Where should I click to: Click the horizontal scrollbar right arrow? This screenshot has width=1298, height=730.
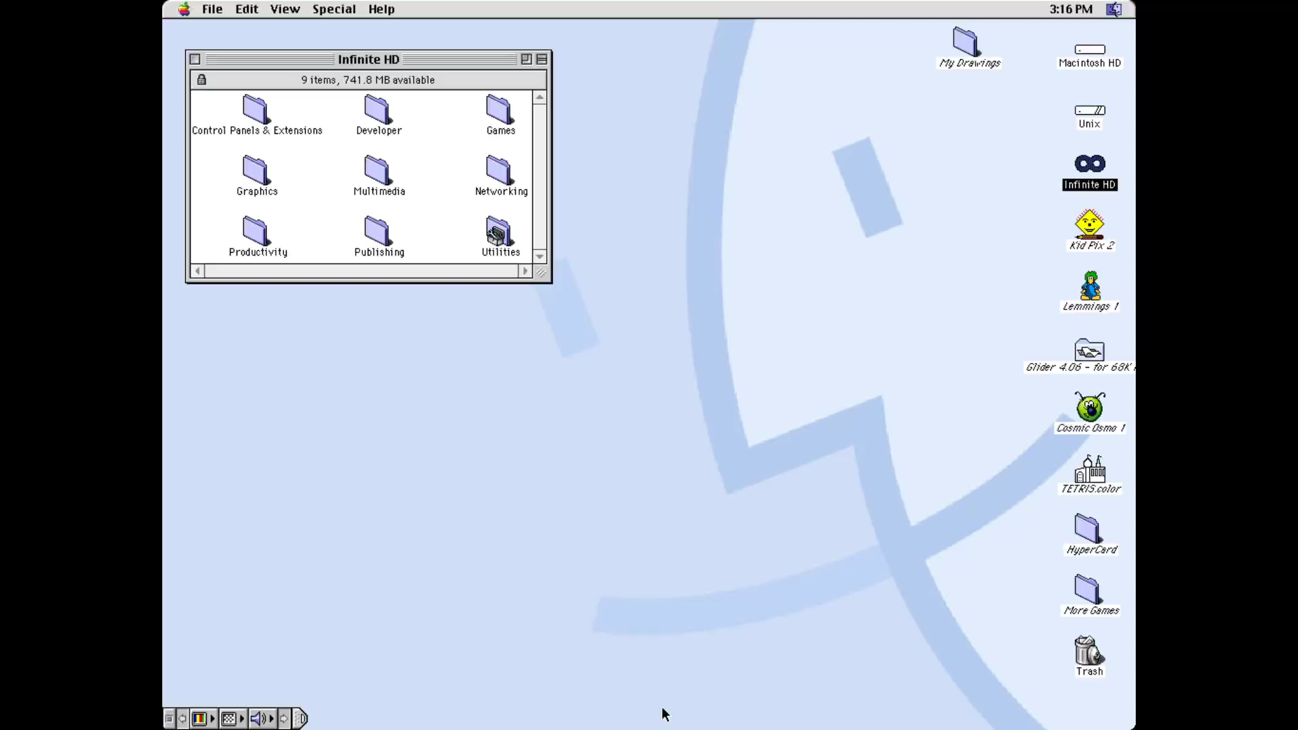pyautogui.click(x=525, y=271)
